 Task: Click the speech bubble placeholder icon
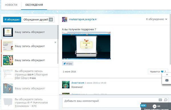pos(8,102)
